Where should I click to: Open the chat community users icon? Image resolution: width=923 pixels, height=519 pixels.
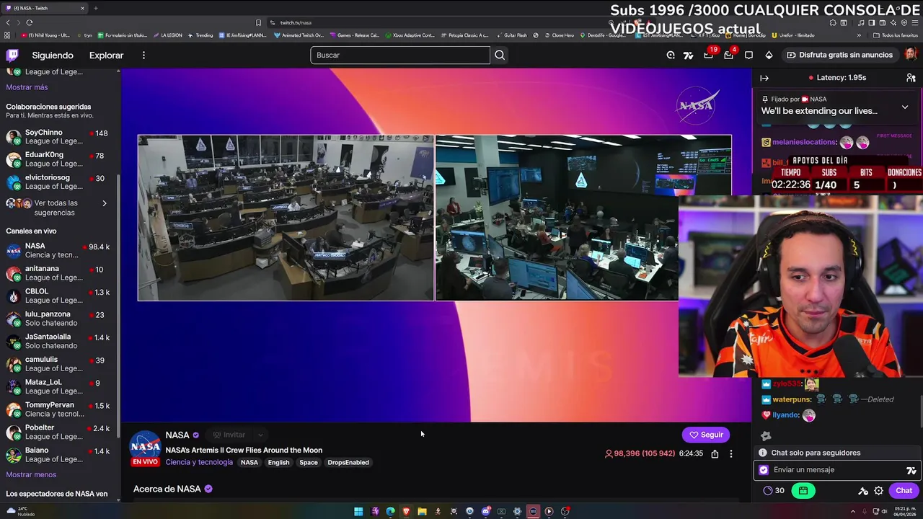911,78
